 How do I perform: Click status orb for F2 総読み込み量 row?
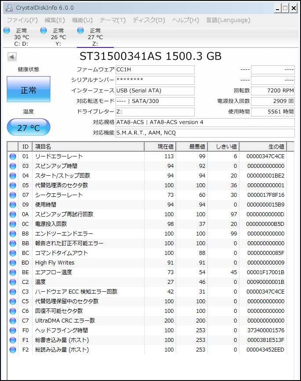click(13, 350)
